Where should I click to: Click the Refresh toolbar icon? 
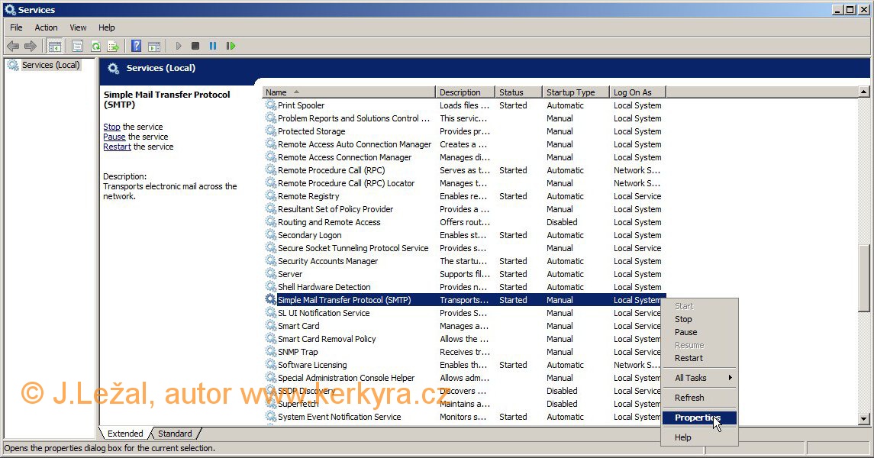[x=95, y=47]
